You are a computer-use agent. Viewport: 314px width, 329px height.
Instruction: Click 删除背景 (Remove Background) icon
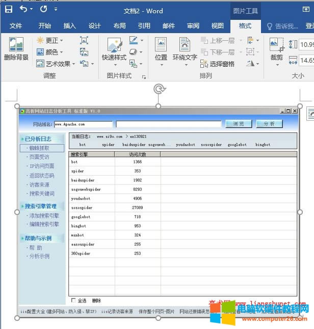pos(16,49)
